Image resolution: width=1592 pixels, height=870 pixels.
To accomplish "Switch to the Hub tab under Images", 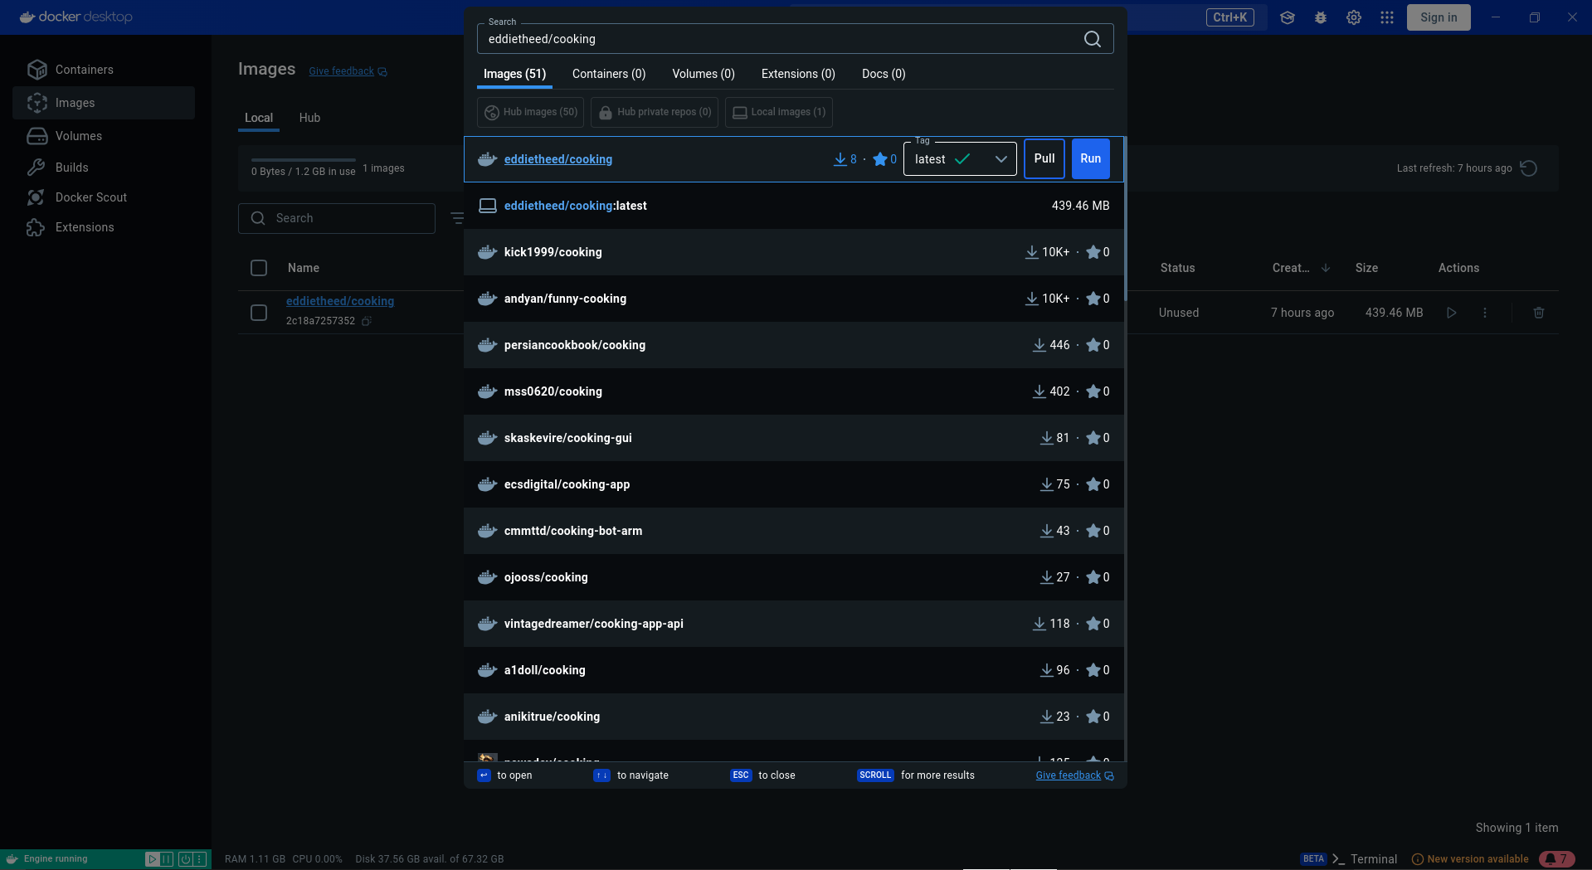I will 309,118.
